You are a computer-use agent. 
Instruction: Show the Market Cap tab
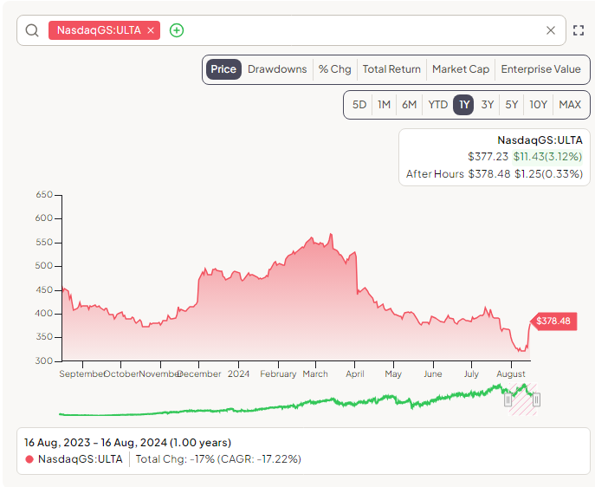[x=461, y=69]
